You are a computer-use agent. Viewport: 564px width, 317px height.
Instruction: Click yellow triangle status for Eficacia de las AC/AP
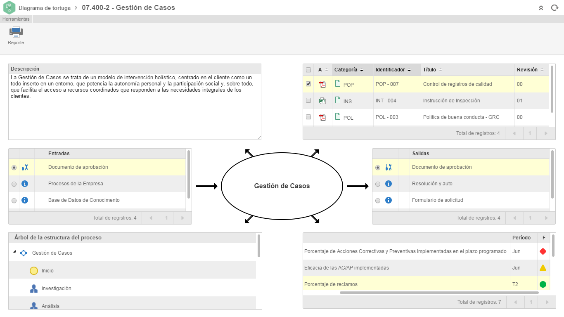[543, 268]
